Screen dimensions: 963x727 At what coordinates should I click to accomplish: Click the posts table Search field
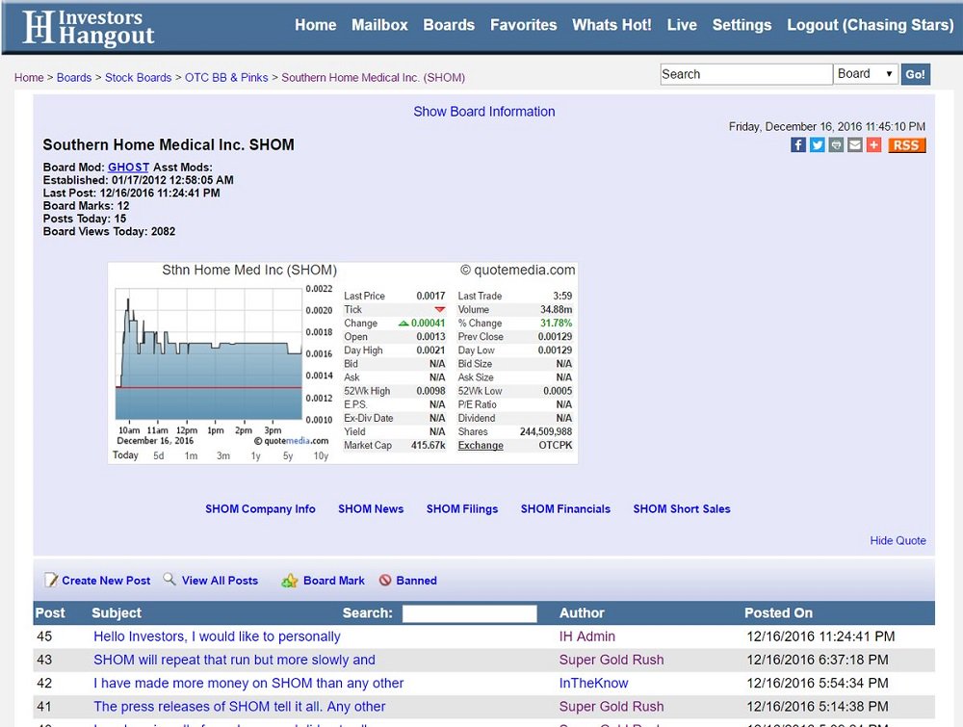469,613
